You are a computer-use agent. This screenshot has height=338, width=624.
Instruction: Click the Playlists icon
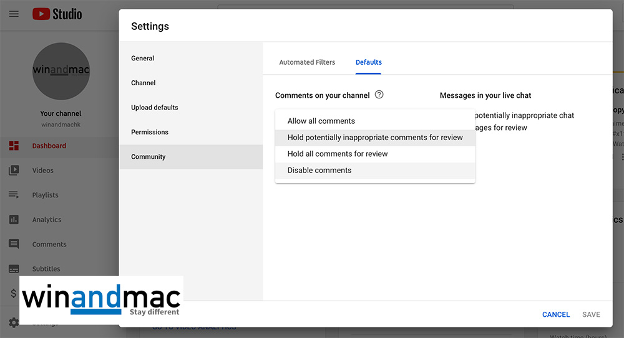(14, 195)
